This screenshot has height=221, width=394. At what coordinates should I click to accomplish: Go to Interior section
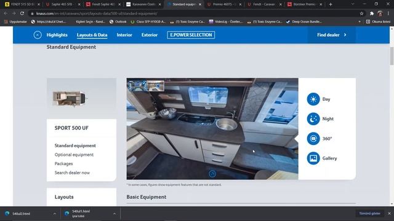pyautogui.click(x=124, y=35)
